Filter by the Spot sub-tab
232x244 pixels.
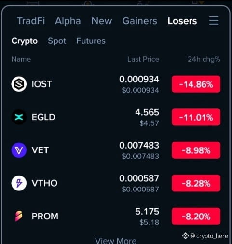click(x=57, y=41)
